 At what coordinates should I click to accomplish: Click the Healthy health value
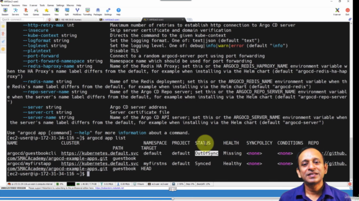point(232,164)
